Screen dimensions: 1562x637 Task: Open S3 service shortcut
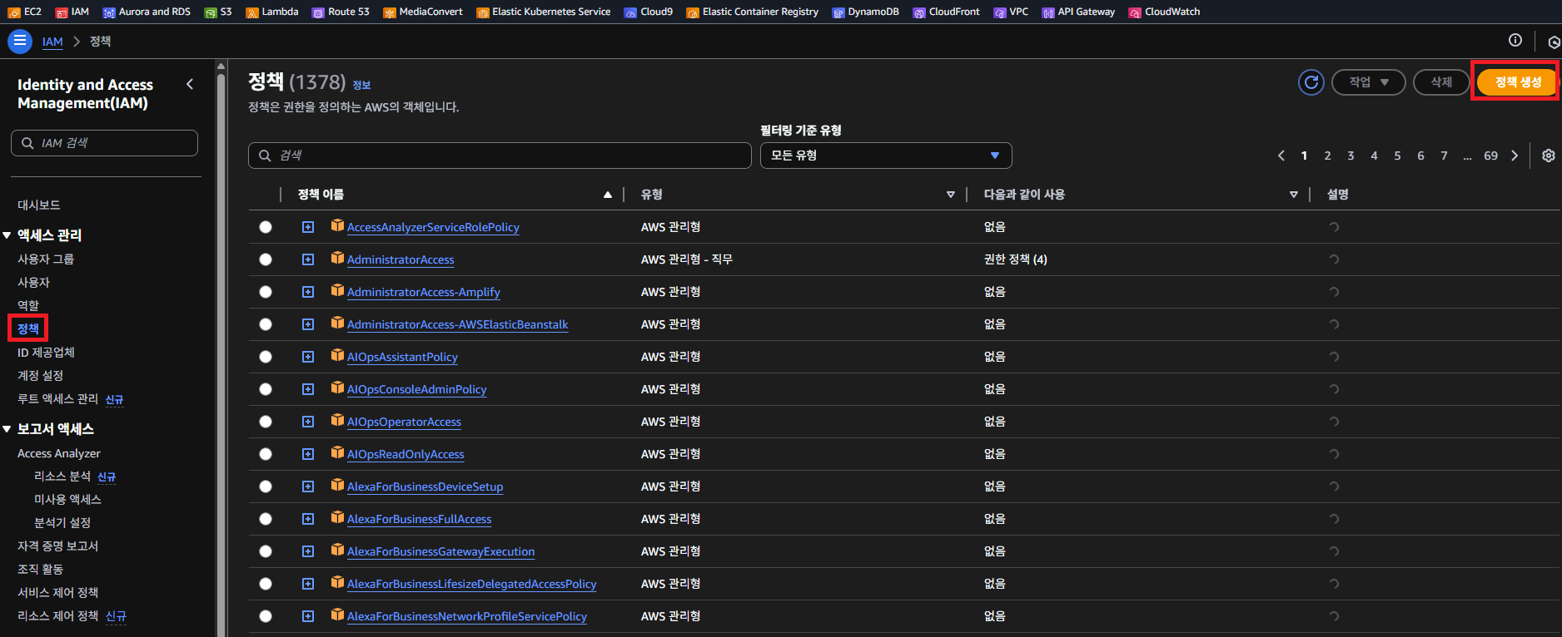point(218,12)
